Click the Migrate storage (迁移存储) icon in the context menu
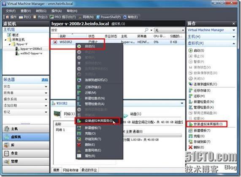Screen dimensions: 241x177 79,87
